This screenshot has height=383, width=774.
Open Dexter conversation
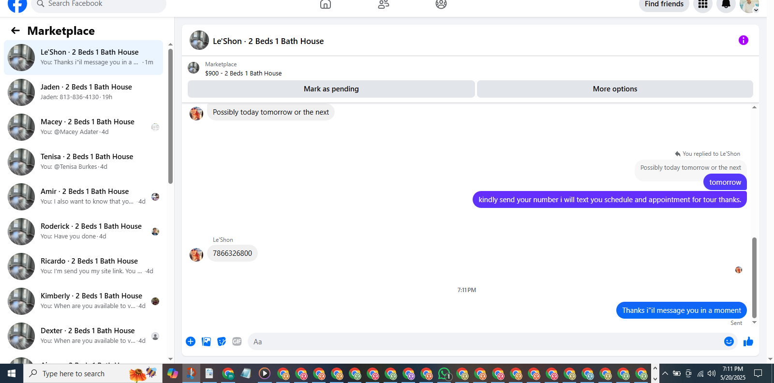pyautogui.click(x=83, y=336)
